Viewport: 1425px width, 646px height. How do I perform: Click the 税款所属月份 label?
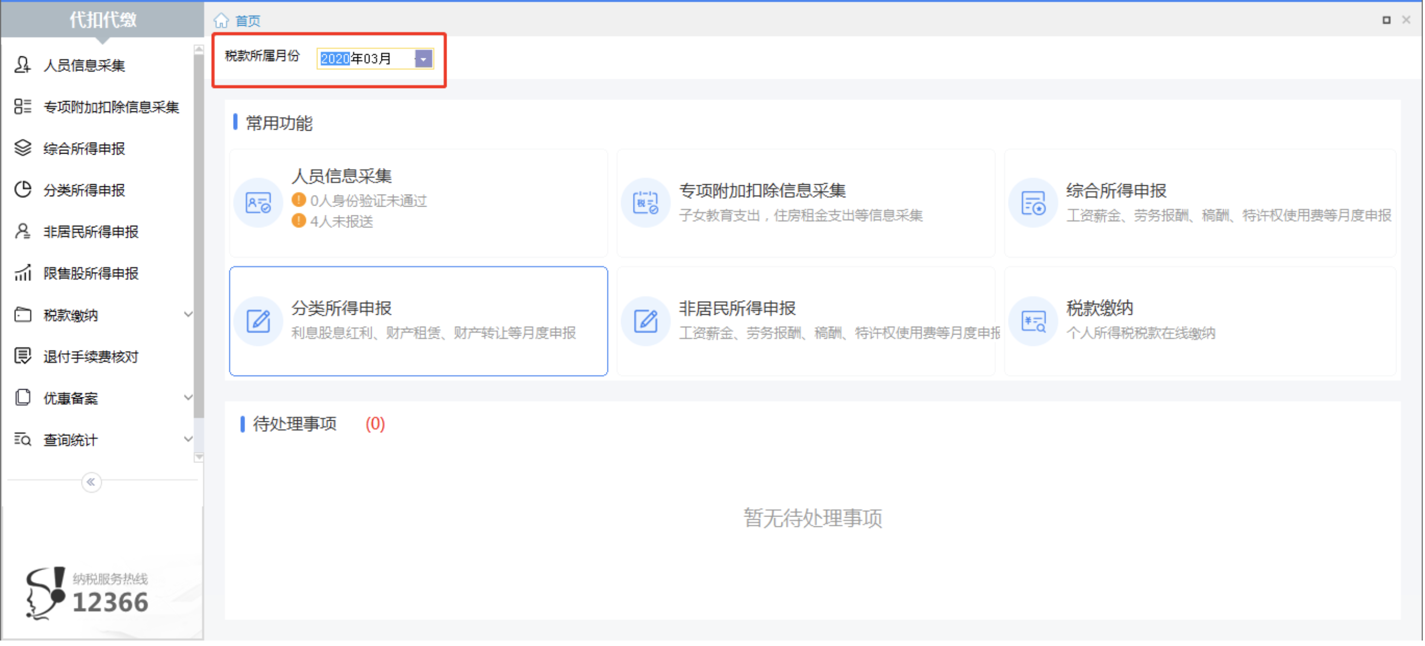(263, 56)
